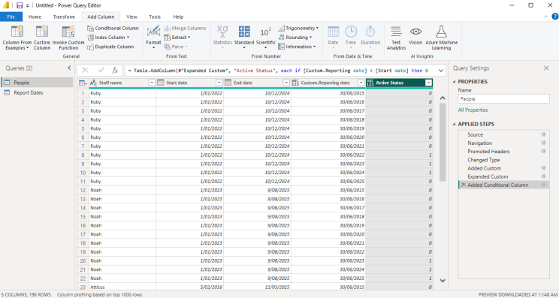Switch to the Tools tab
This screenshot has width=559, height=298.
pos(155,17)
